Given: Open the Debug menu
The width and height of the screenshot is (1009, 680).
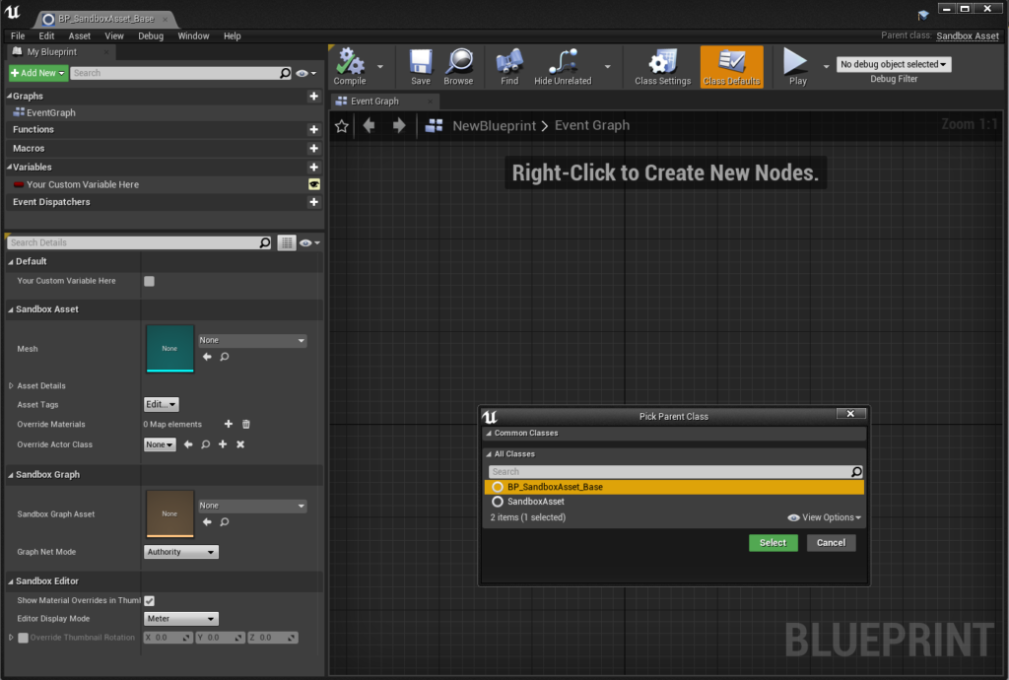Looking at the screenshot, I should (x=151, y=36).
